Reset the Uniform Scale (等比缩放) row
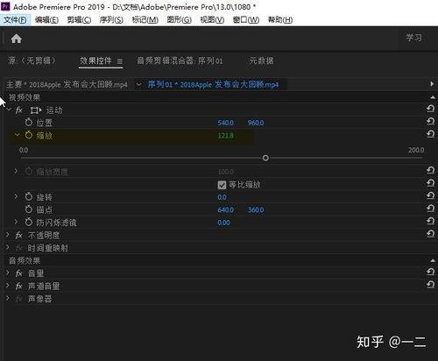 (430, 183)
